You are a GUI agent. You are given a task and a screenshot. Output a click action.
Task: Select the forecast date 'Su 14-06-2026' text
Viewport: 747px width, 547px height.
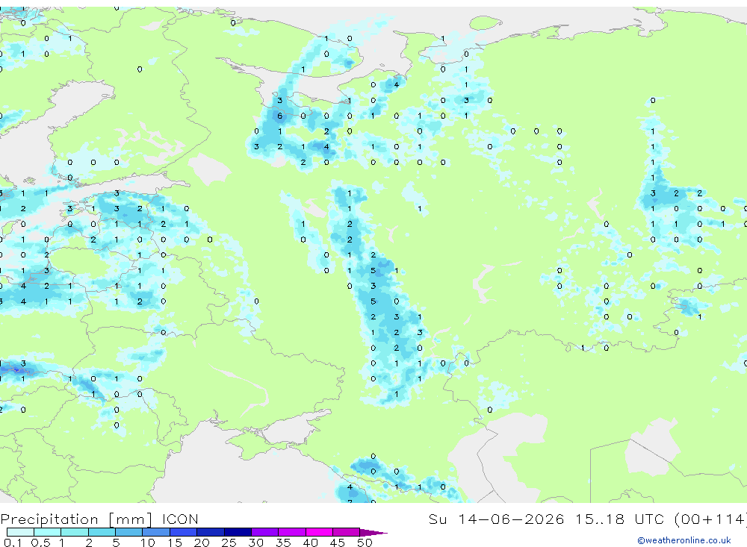[x=496, y=519]
